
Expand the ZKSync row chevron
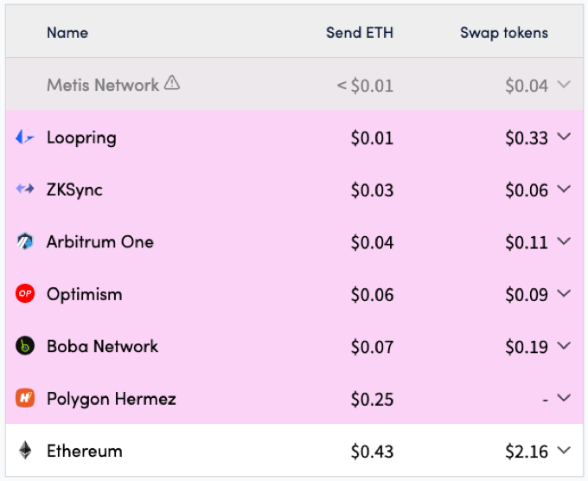click(x=565, y=189)
